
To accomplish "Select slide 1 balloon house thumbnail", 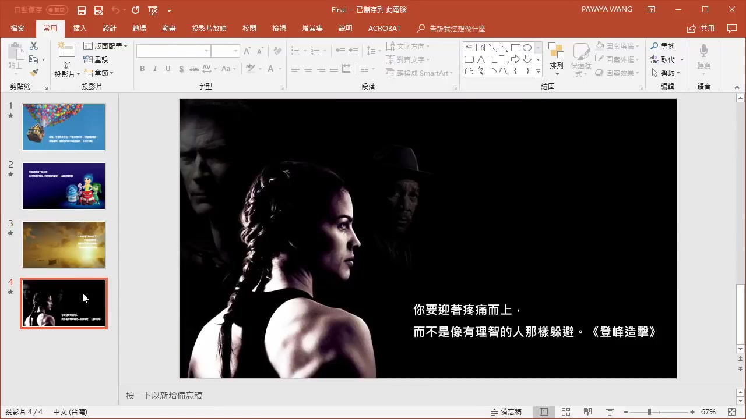I will pyautogui.click(x=64, y=127).
